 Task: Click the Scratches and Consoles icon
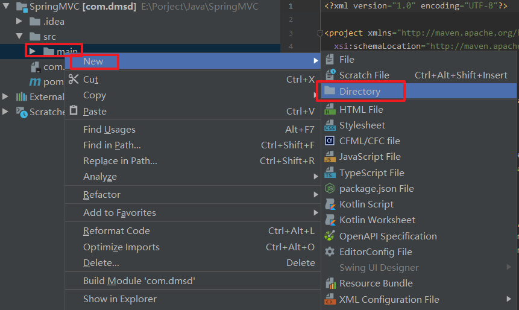pos(22,112)
